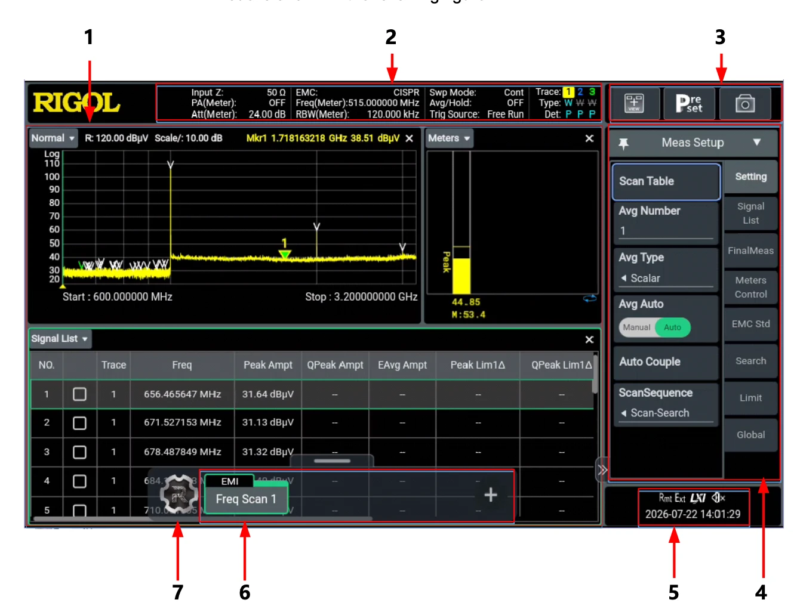Check the box for signal 671.527153 MHz
The image size is (800, 612).
click(x=79, y=423)
